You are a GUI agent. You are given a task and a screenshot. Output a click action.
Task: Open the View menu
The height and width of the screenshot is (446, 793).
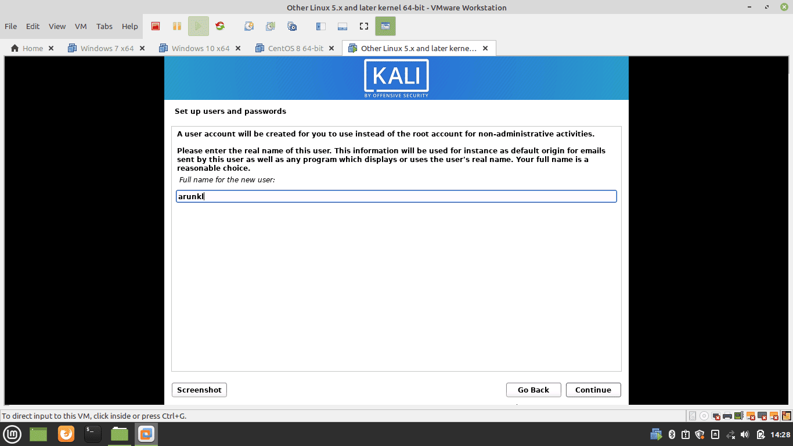pos(57,26)
